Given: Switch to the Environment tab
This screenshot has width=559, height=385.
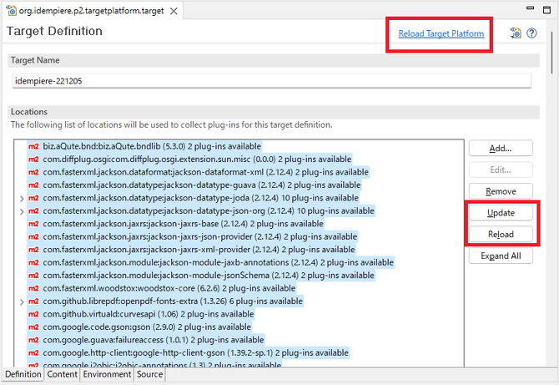Looking at the screenshot, I should tap(107, 374).
